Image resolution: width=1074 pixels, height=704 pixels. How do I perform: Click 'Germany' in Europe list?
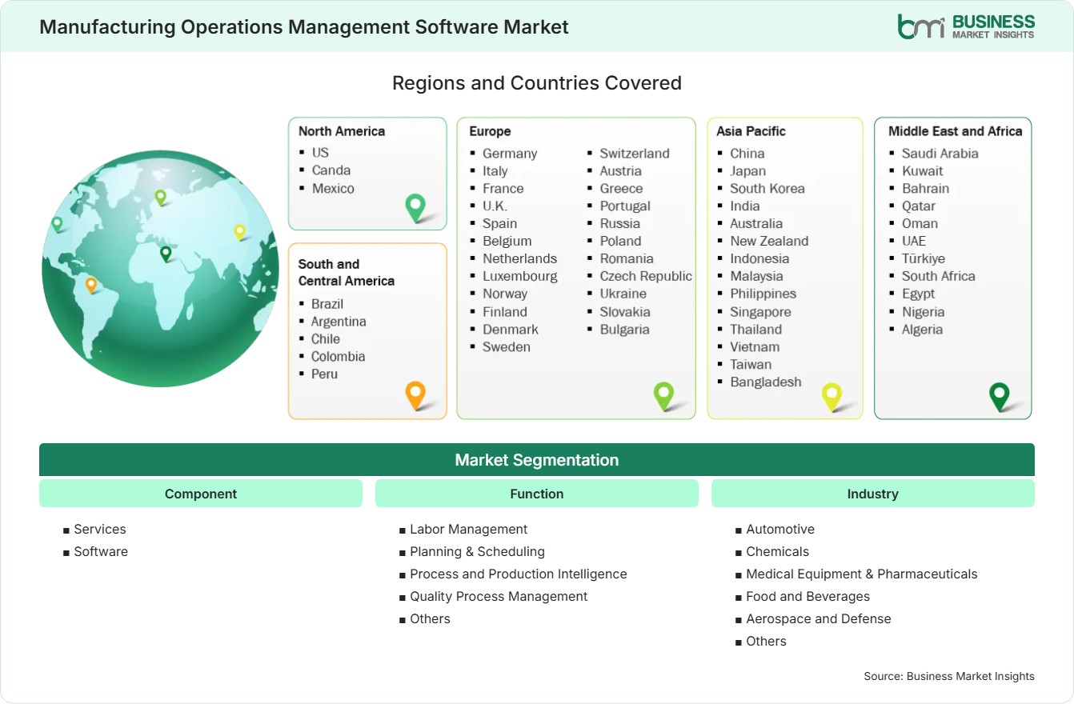[510, 153]
